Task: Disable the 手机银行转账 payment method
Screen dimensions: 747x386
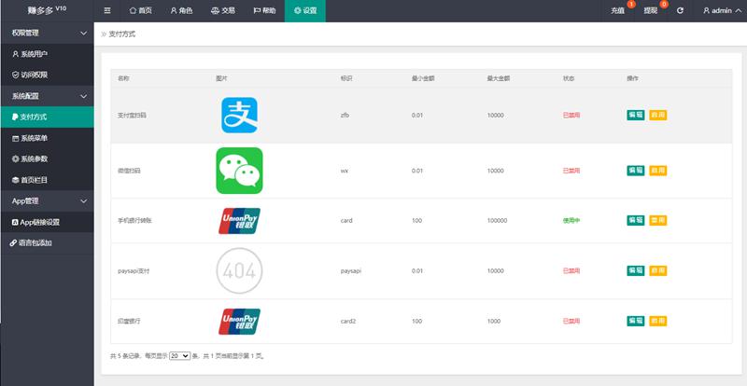Action: (658, 220)
